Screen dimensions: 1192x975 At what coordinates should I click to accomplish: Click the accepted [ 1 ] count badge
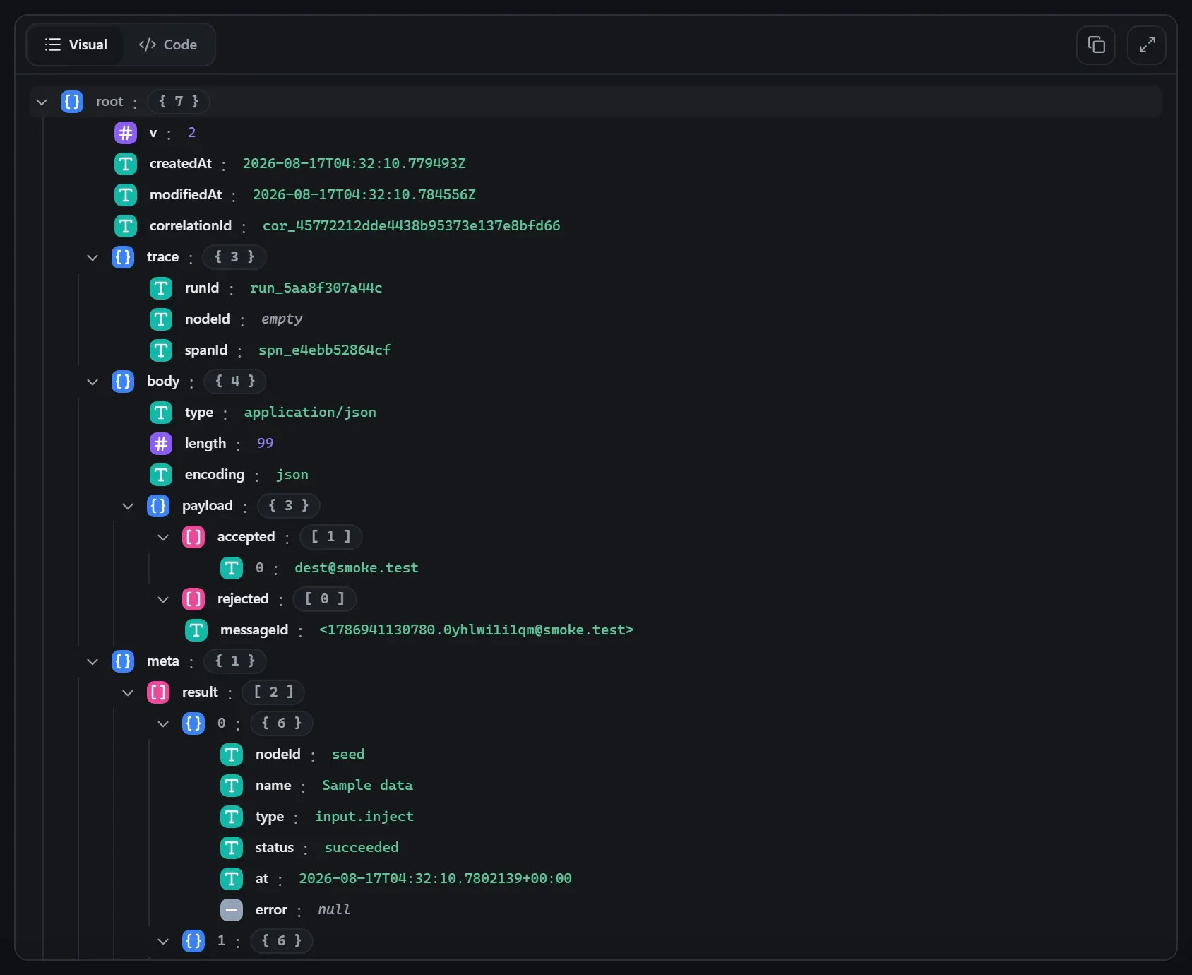pos(331,537)
